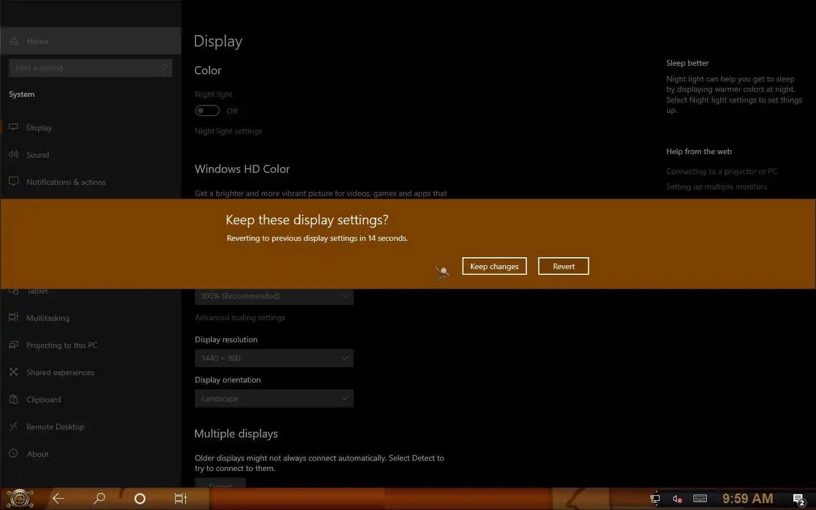Toggle the Night light switch
This screenshot has width=816, height=510.
pos(207,110)
